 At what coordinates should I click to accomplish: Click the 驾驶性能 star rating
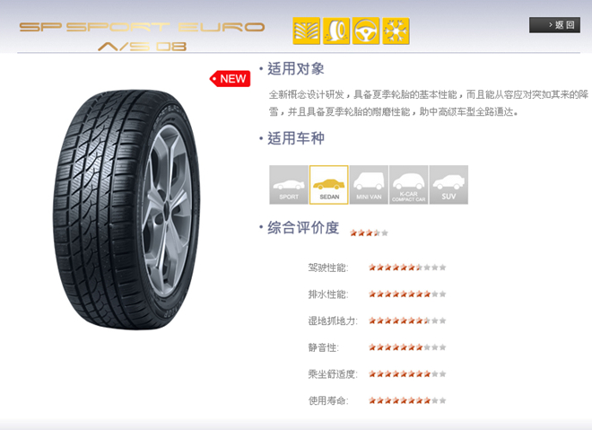click(x=407, y=268)
